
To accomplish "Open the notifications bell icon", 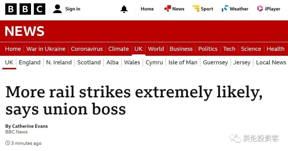I will click(x=124, y=9).
